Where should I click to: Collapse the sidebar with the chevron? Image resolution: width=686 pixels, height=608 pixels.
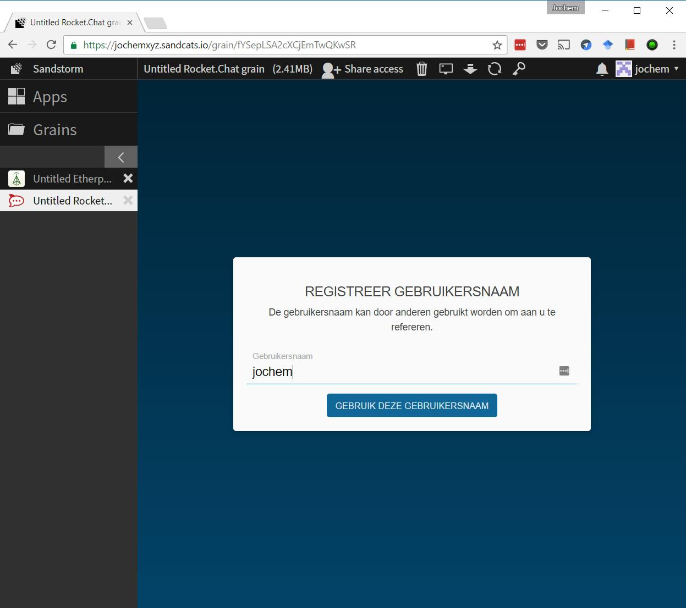coord(121,157)
